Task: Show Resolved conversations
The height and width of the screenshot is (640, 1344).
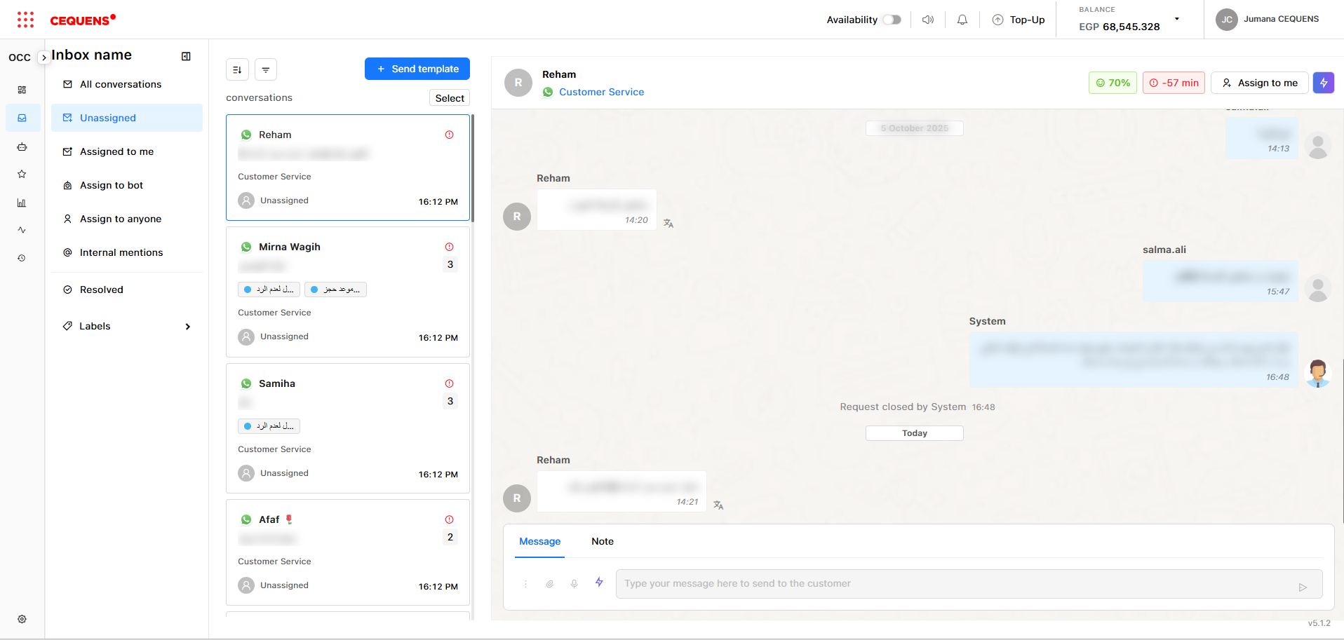Action: 127,290
